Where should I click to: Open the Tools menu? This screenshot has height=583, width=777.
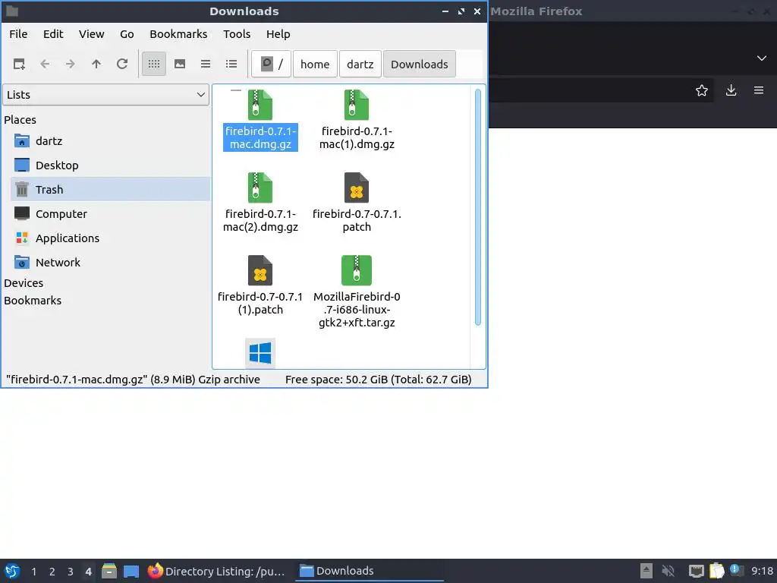tap(237, 34)
